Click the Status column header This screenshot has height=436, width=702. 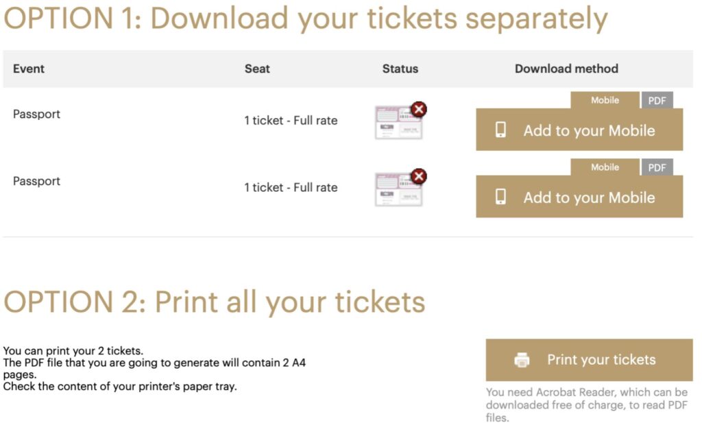(400, 69)
